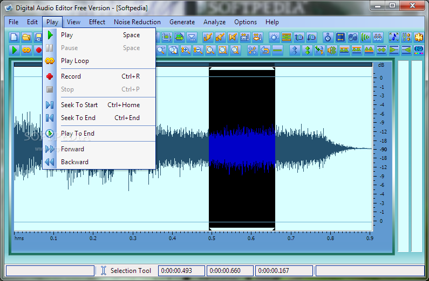Open the Analyze menu

coord(215,22)
